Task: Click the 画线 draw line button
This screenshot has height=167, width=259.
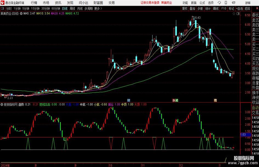Action: (216, 9)
